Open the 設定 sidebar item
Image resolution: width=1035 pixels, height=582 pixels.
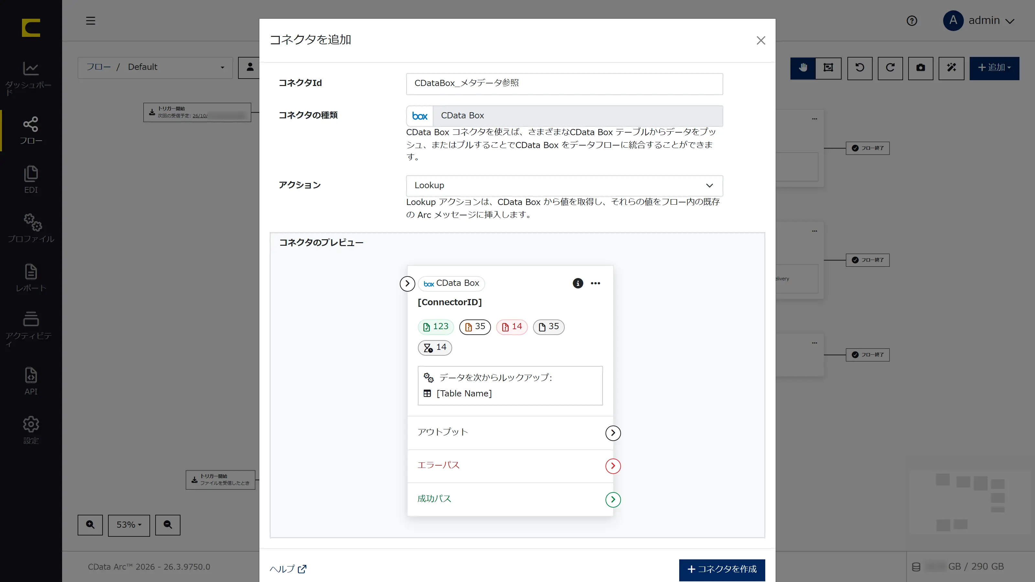[x=31, y=430]
